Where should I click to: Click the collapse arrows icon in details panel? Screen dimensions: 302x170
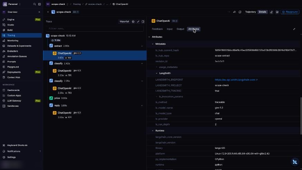point(294,29)
